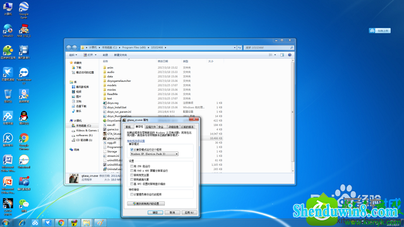
Task: Toggle the Explorer preview pane icon
Action: click(282, 55)
